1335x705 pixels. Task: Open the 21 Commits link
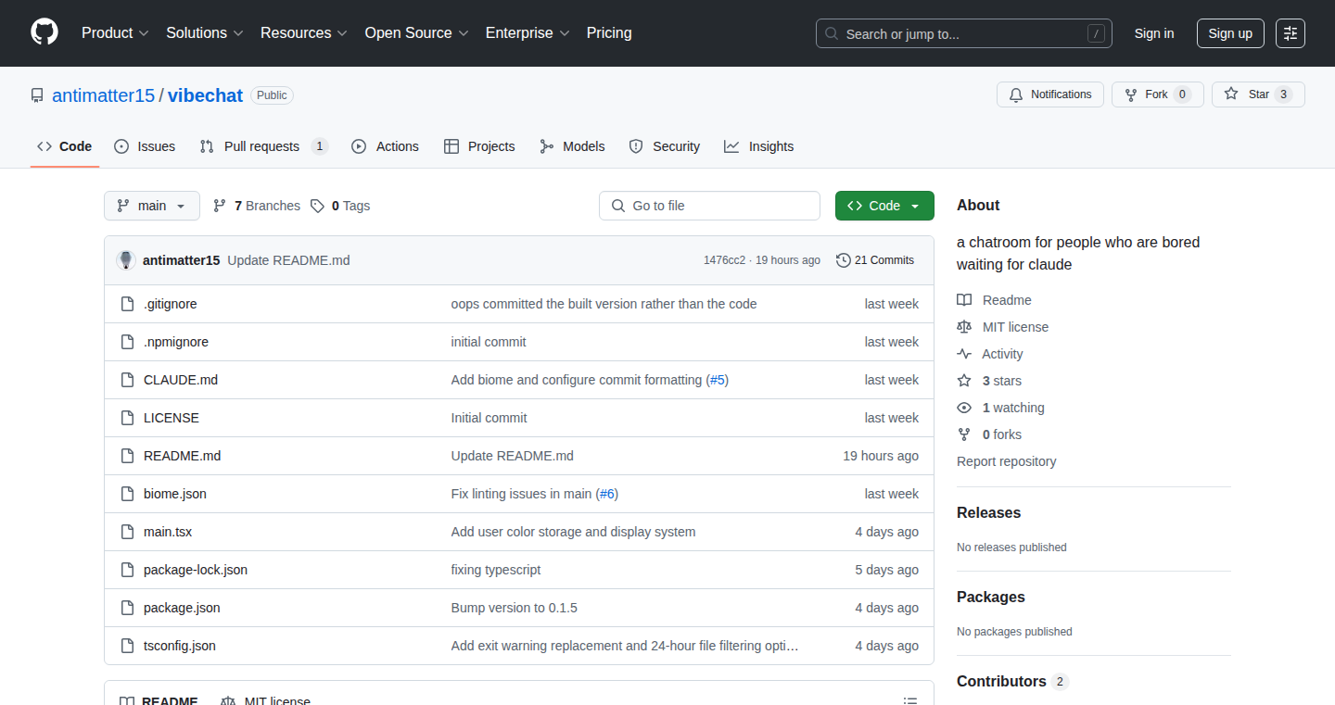(875, 260)
